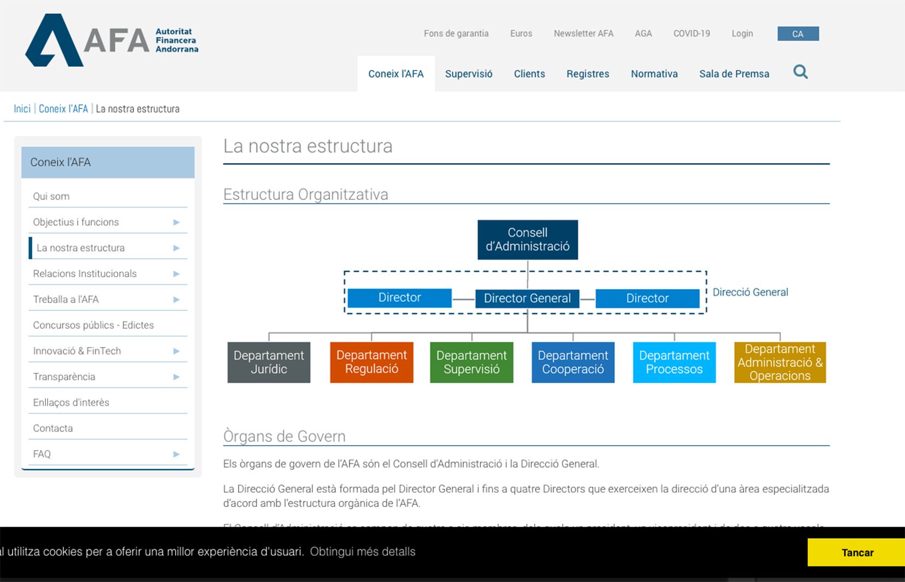Expand the Transparència sidebar arrow
Viewport: 905px width, 582px height.
(176, 377)
